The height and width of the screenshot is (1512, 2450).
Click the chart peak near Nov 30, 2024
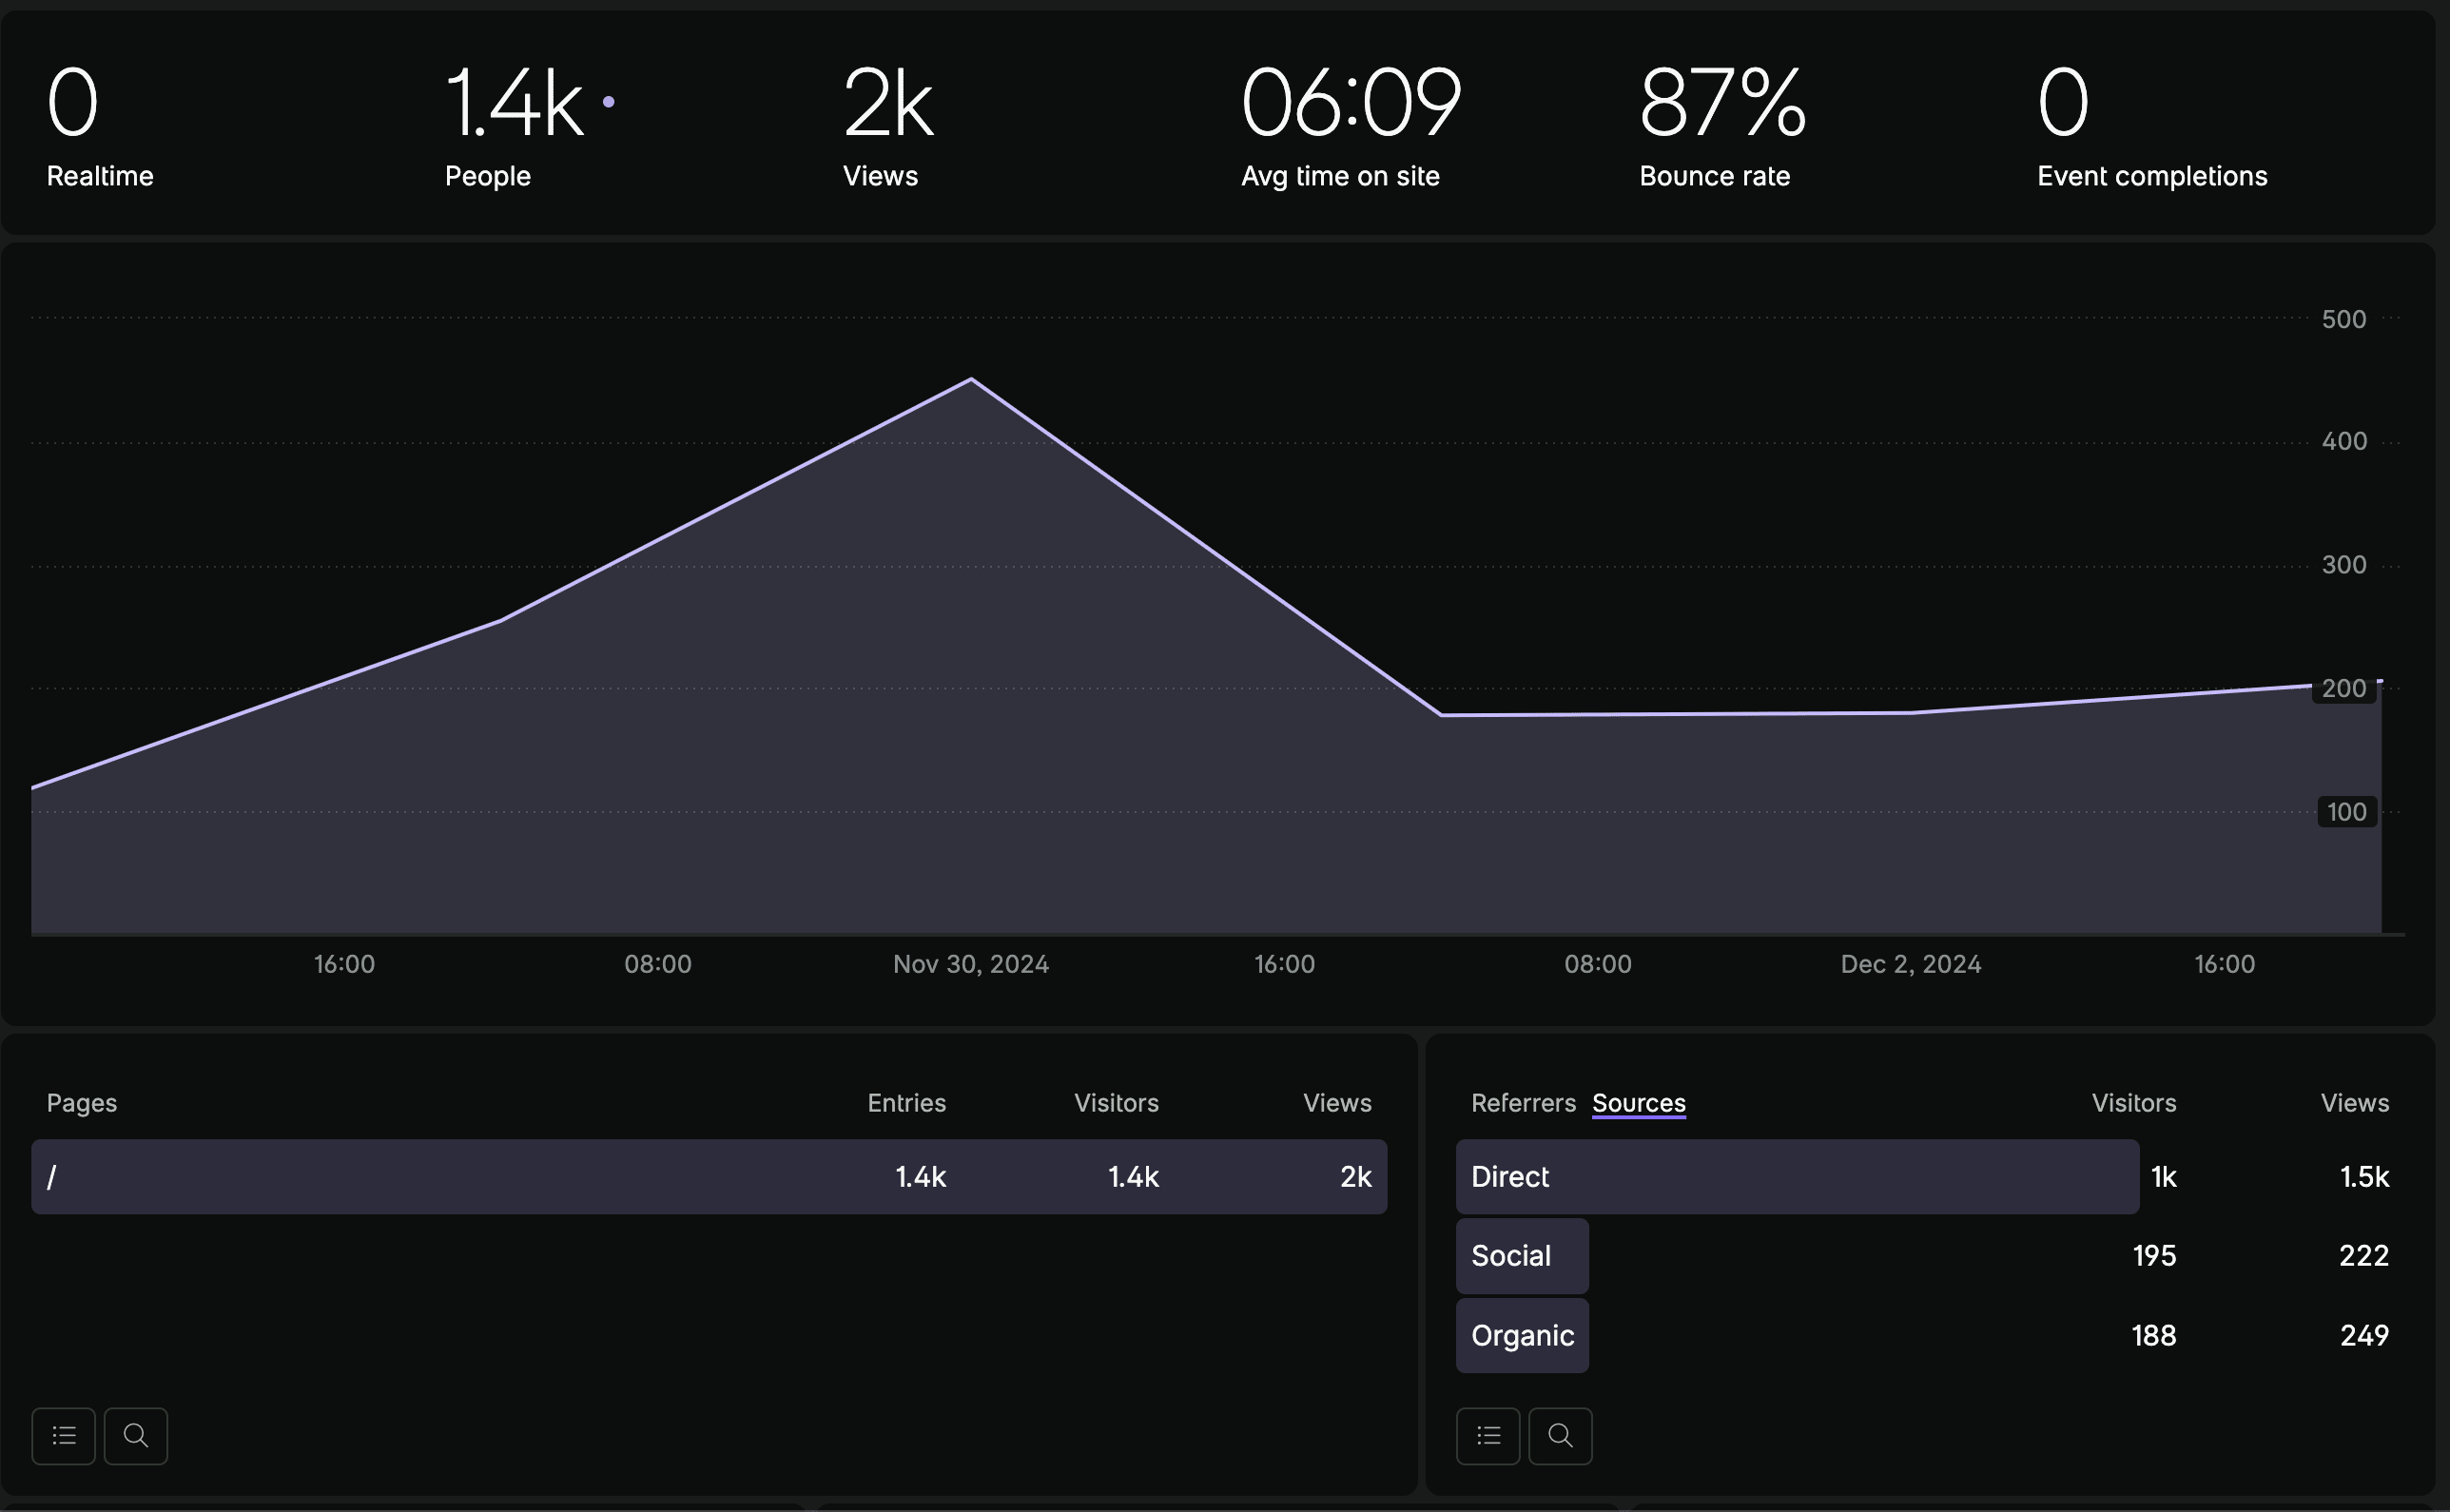pyautogui.click(x=971, y=380)
